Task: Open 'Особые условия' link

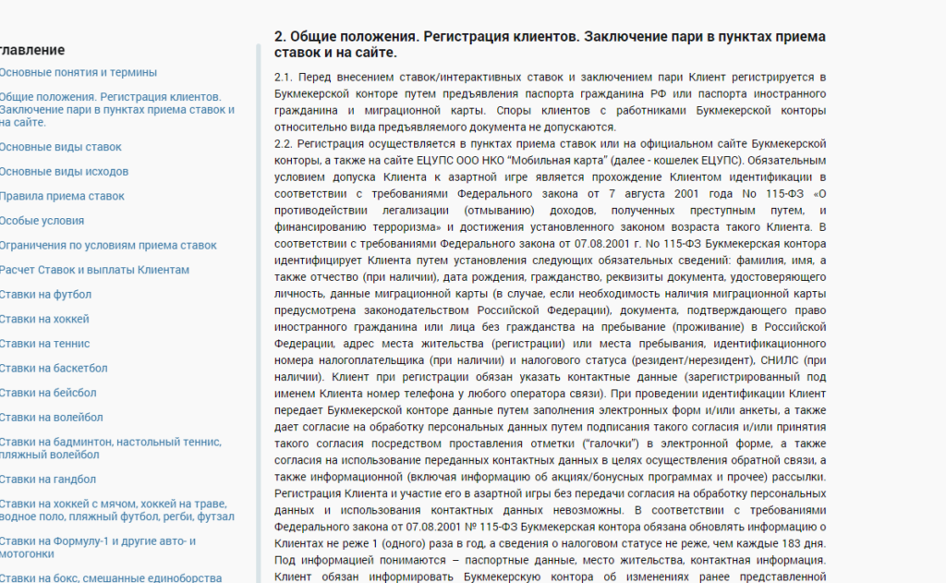Action: (42, 221)
